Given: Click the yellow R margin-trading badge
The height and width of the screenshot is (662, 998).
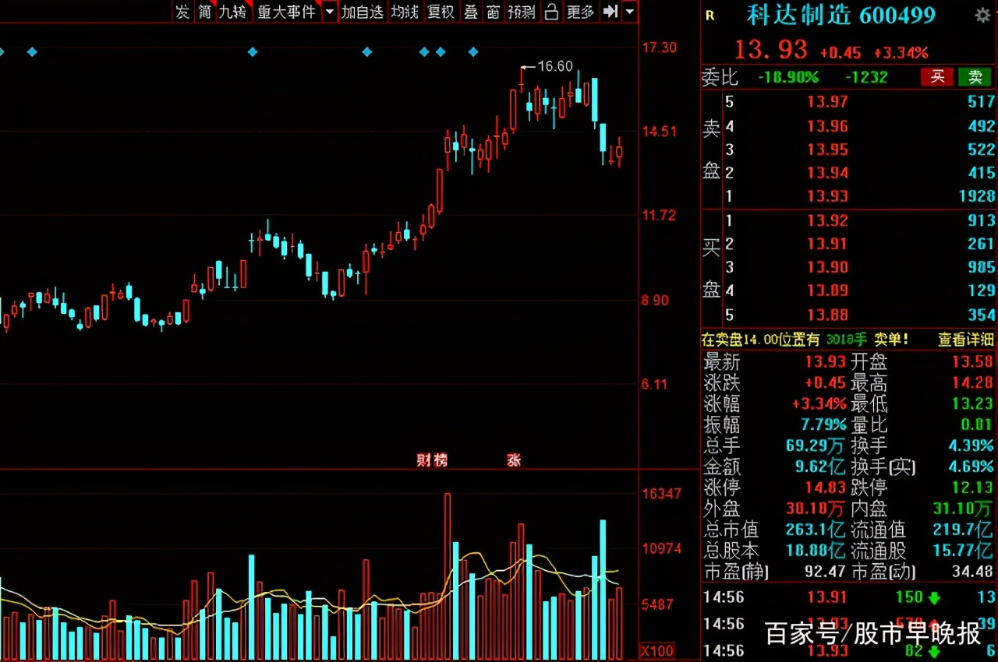Looking at the screenshot, I should [709, 15].
